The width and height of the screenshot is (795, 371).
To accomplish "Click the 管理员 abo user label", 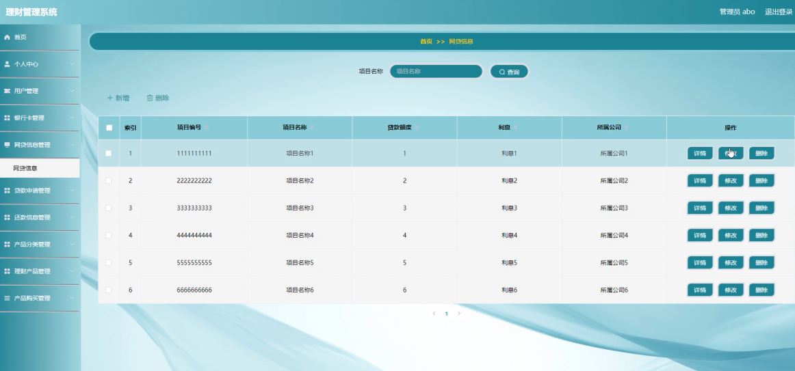I will point(738,12).
